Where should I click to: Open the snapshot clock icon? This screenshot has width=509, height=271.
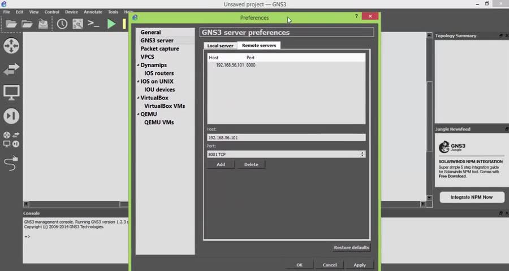[62, 24]
